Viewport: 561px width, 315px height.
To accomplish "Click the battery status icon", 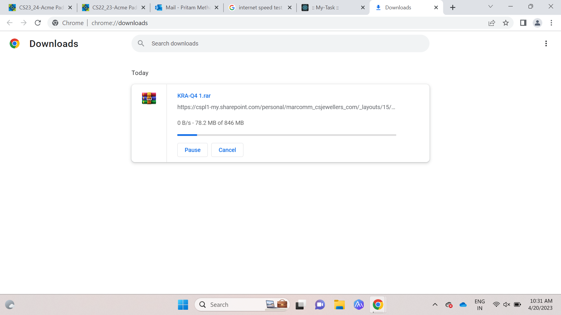I will click(x=517, y=304).
